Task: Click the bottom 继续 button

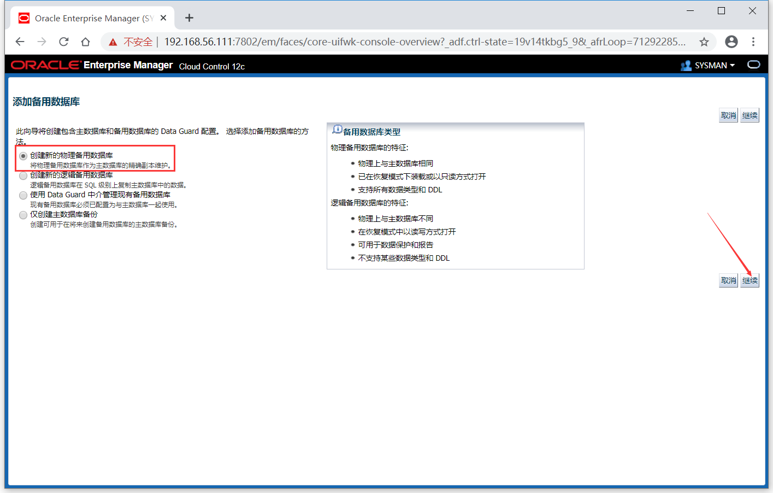Action: (x=750, y=280)
